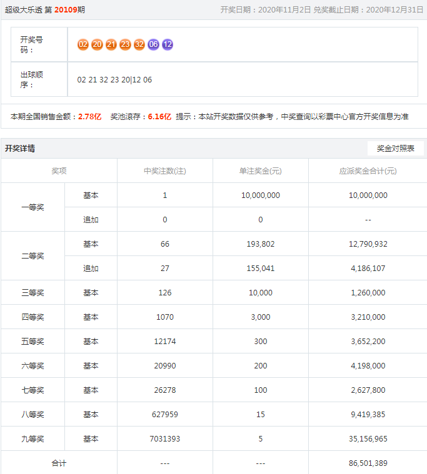
Task: Click second prize 追加 payout 155,041
Action: click(261, 269)
